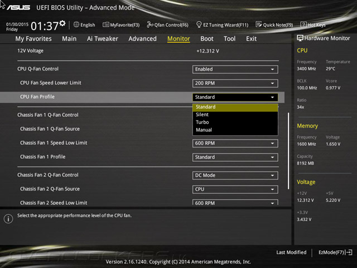Click the 01/30/2015 Friday date
357x268 pixels.
pyautogui.click(x=17, y=27)
